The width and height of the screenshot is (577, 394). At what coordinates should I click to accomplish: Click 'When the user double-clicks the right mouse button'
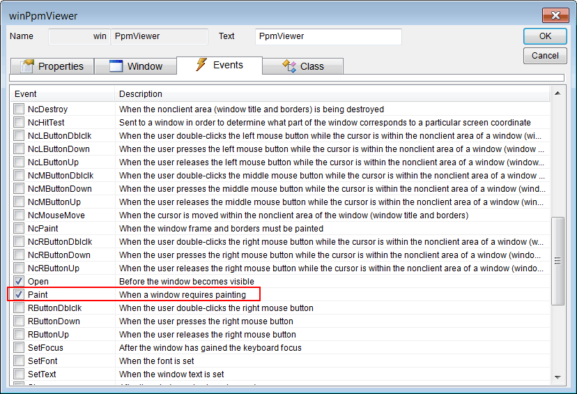pos(216,308)
